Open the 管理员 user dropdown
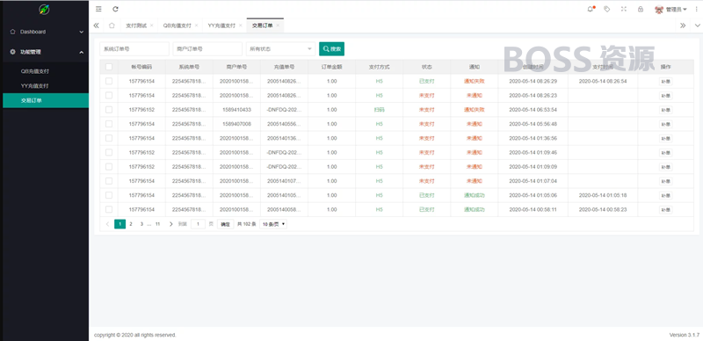Image resolution: width=703 pixels, height=341 pixels. tap(676, 9)
